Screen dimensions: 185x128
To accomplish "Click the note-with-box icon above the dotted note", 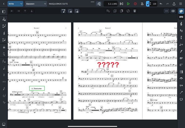I will point(4,61).
